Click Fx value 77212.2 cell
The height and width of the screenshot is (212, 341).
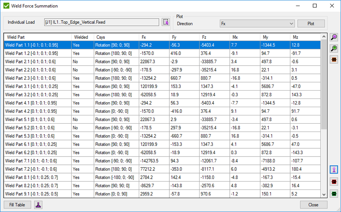click(x=154, y=169)
